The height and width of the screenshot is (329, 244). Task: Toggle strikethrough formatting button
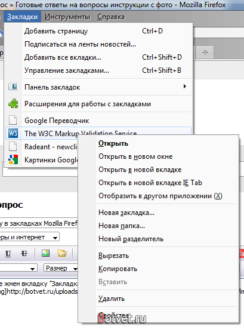point(24,254)
